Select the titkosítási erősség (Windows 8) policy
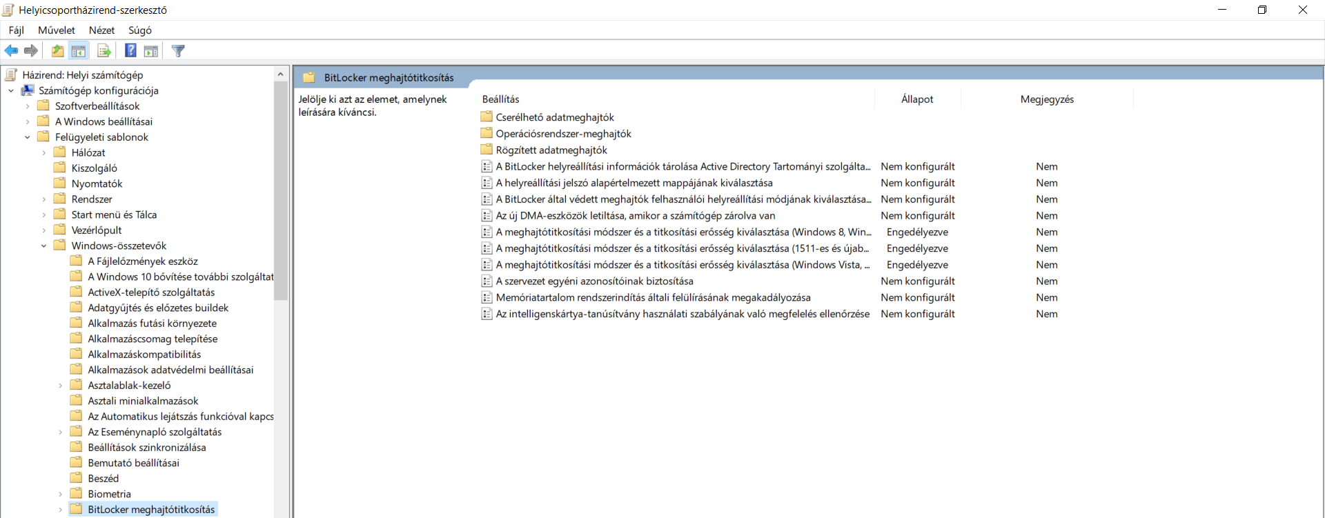The width and height of the screenshot is (1325, 518). click(x=683, y=232)
